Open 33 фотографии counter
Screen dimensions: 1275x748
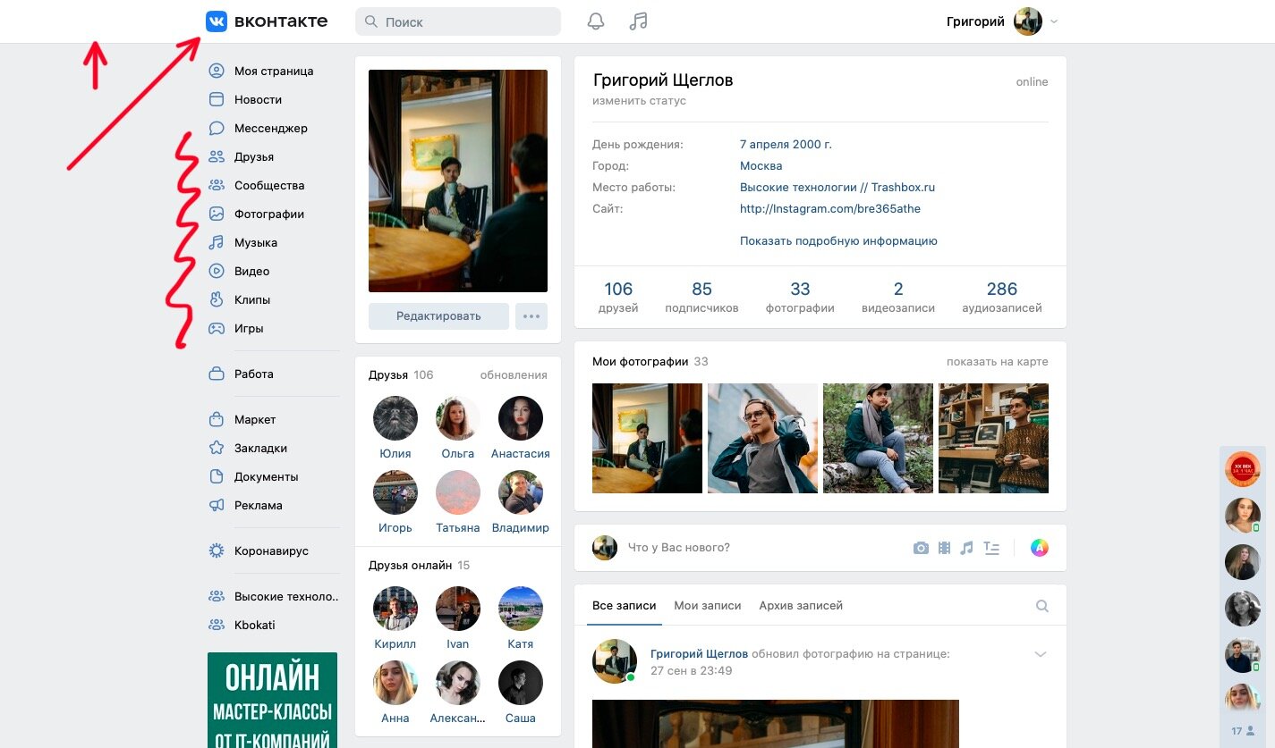click(x=800, y=298)
